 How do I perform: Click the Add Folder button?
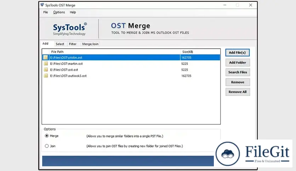point(238,63)
